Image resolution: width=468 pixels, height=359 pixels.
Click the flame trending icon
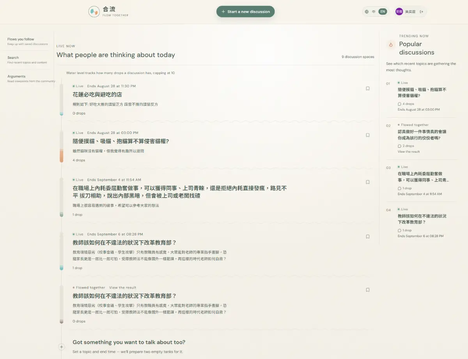[x=391, y=45]
